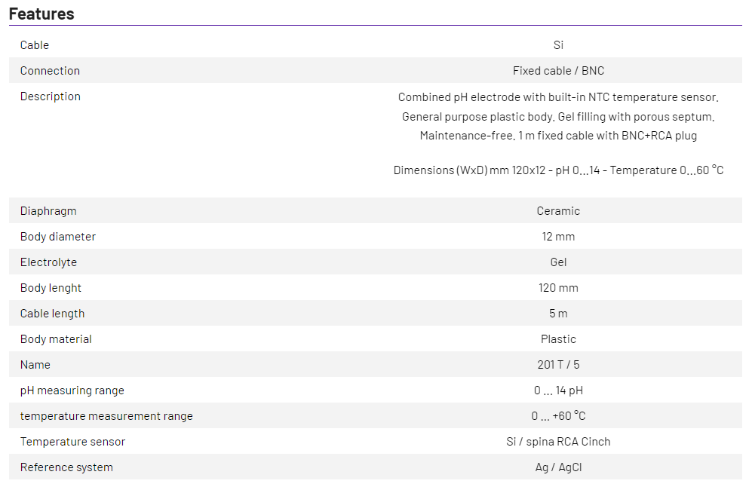Viewport: 749px width, 487px height.
Task: Click the Body material label
Action: click(x=56, y=339)
